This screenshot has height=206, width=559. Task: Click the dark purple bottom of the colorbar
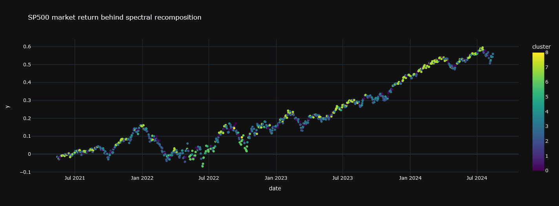(x=538, y=169)
